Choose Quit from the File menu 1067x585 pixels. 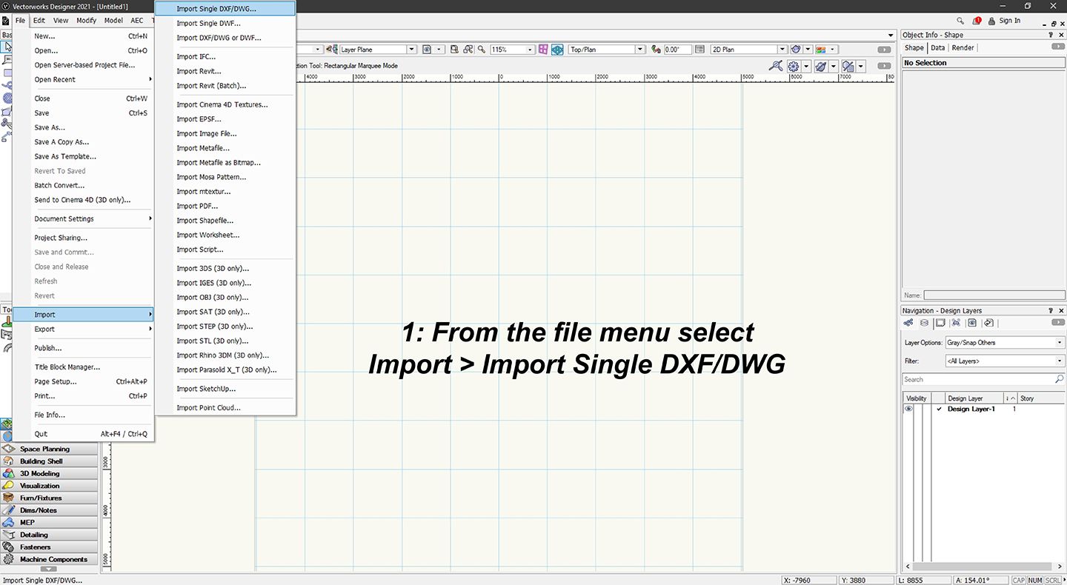pos(84,434)
